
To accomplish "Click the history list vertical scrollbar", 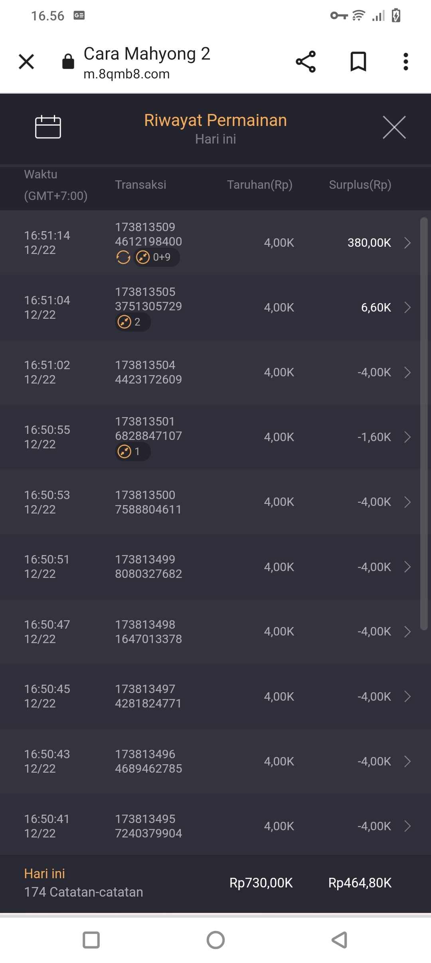I will (x=424, y=424).
